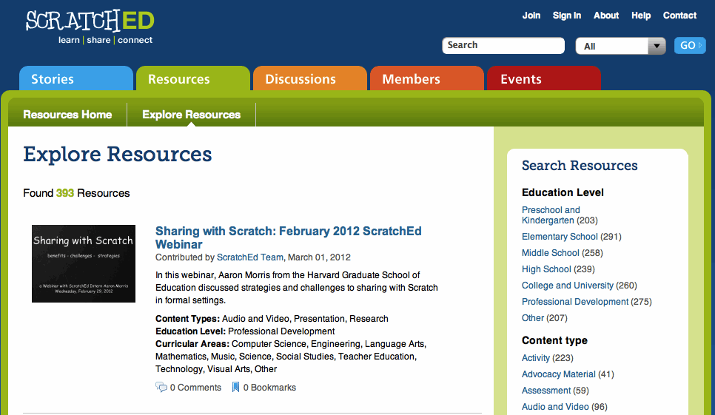Filter by Professional Development level
Image resolution: width=715 pixels, height=415 pixels.
574,302
